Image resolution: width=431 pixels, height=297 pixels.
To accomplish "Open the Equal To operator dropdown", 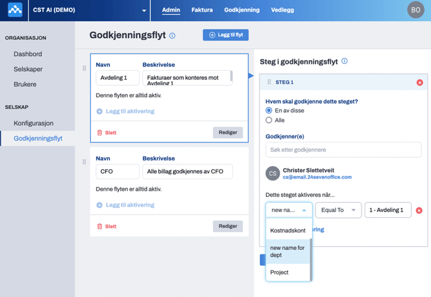I will pyautogui.click(x=338, y=210).
